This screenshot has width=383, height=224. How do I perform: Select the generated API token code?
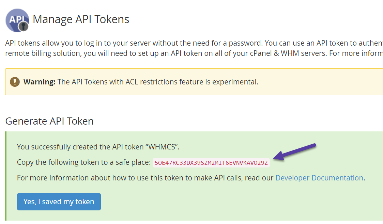(211, 162)
